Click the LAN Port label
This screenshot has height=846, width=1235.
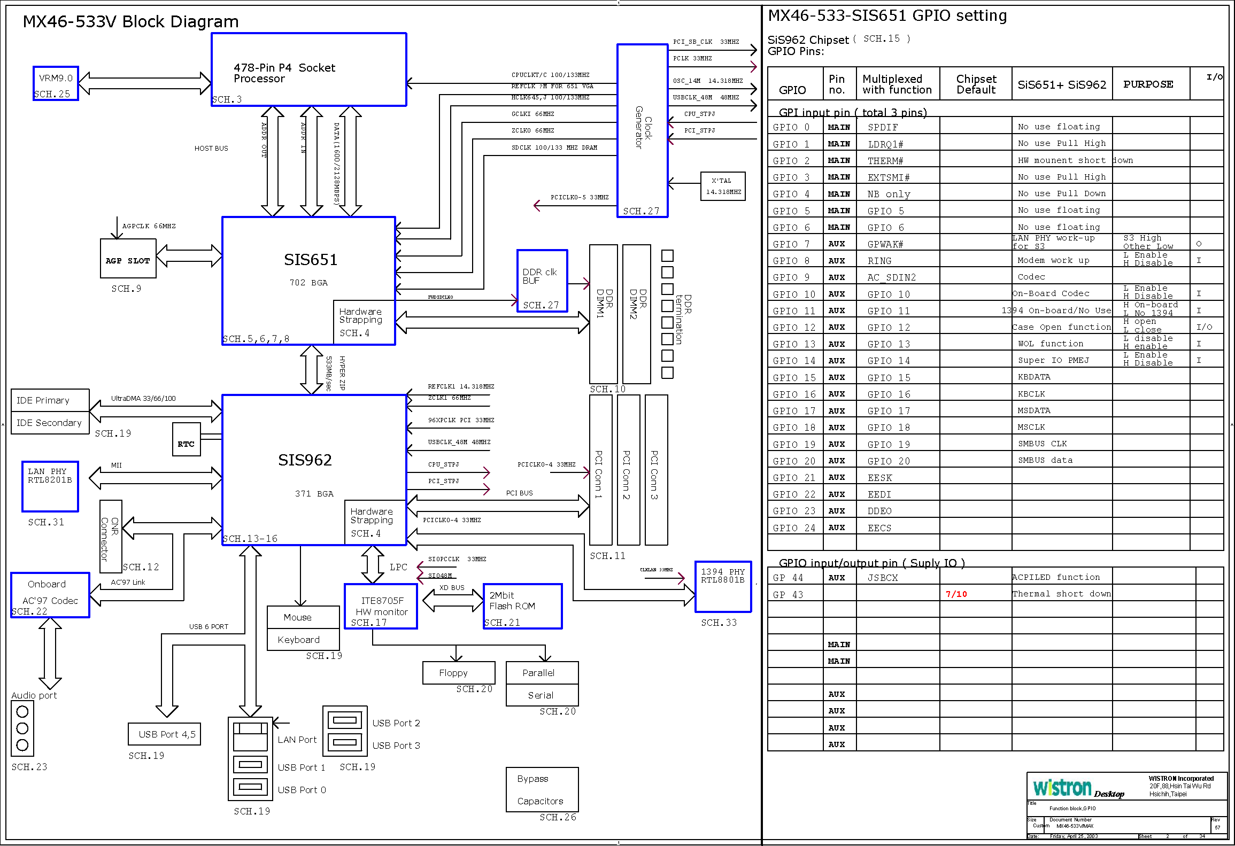[x=297, y=740]
